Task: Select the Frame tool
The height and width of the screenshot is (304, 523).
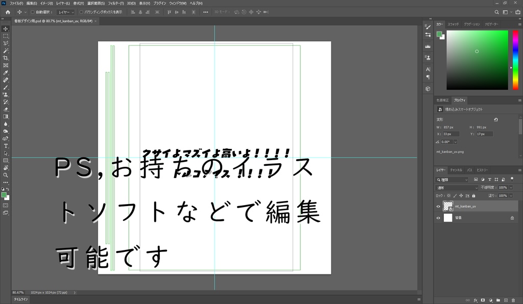Action: [6, 65]
